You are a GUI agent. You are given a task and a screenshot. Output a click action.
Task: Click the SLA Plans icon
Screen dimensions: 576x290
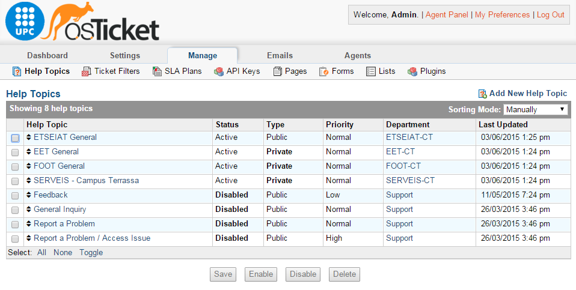tap(157, 71)
